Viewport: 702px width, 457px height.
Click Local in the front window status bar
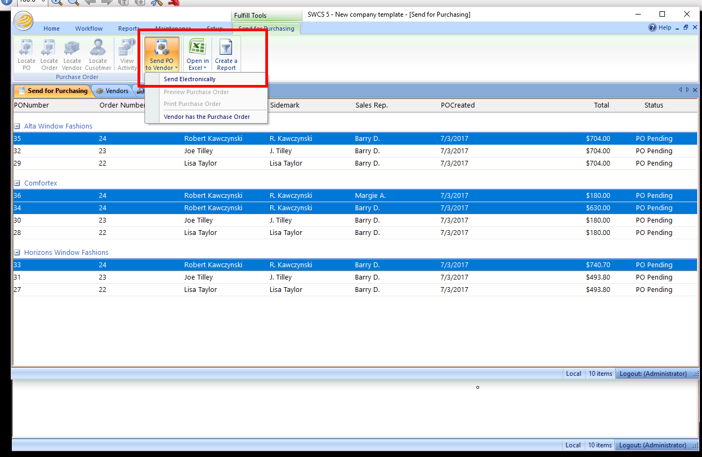coord(574,374)
